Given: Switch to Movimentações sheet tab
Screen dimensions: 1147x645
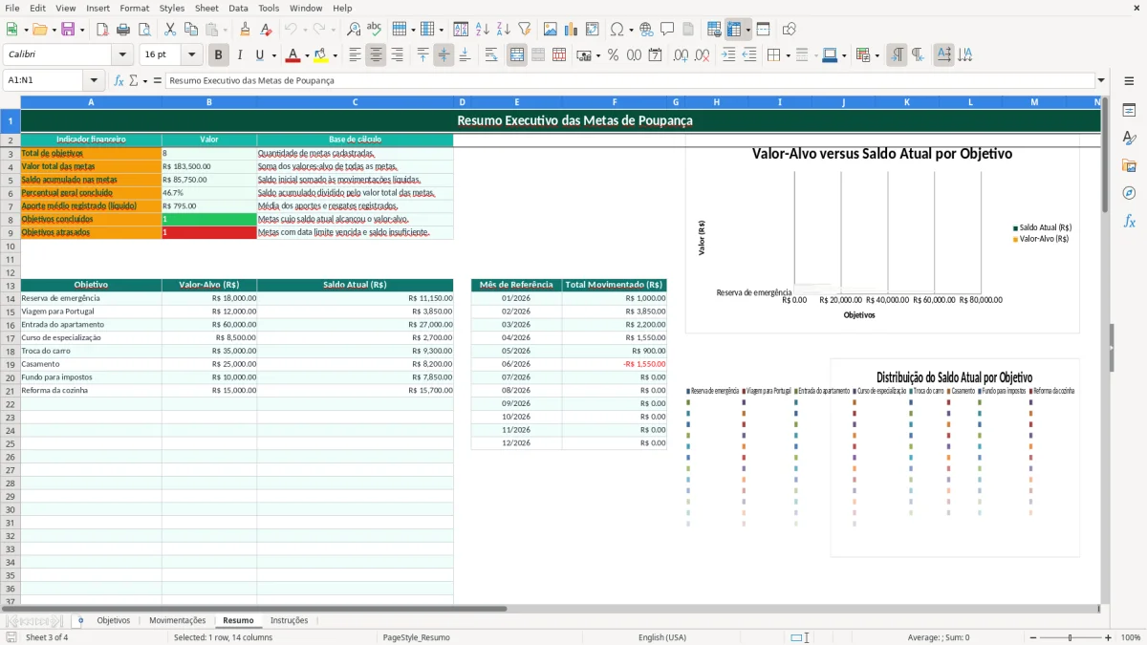Looking at the screenshot, I should coord(177,620).
